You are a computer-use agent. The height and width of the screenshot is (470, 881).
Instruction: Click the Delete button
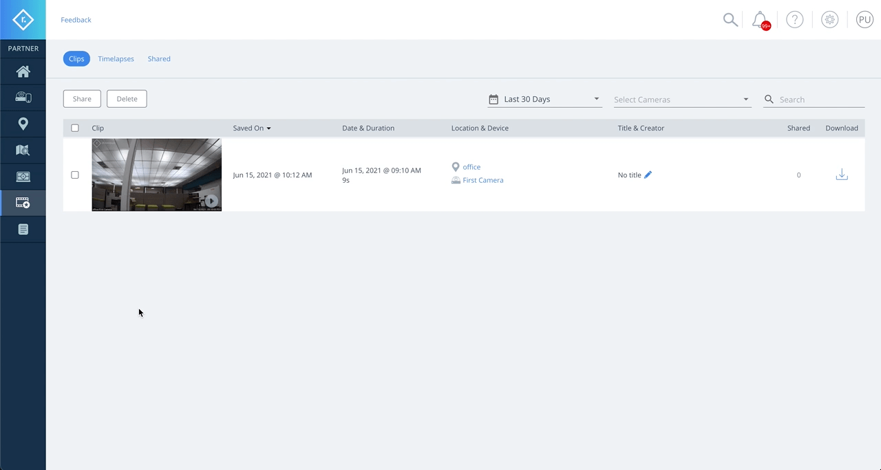pyautogui.click(x=127, y=99)
